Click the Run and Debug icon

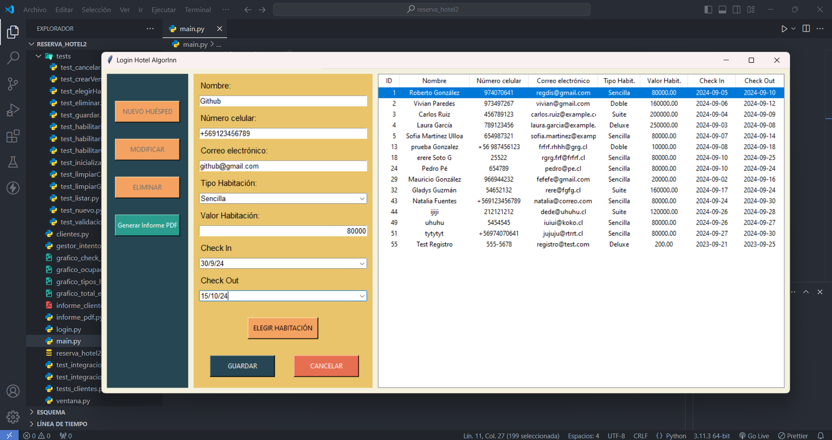click(13, 110)
